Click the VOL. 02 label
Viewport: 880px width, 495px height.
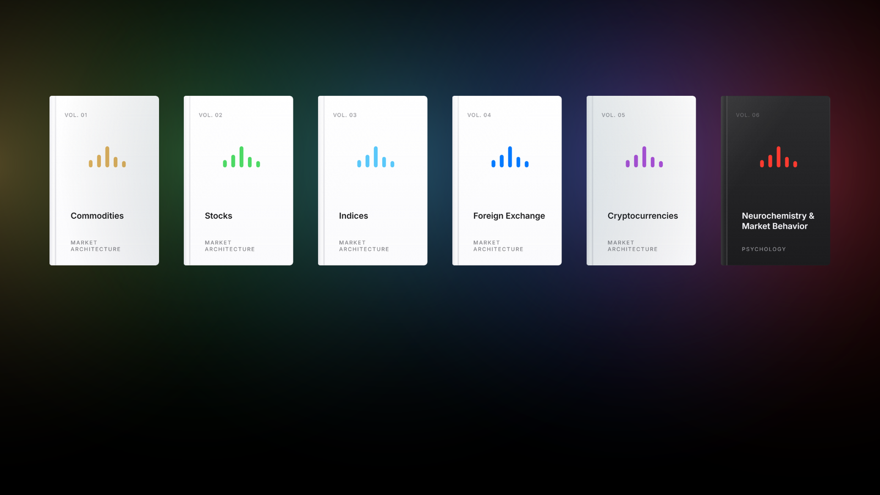(210, 115)
